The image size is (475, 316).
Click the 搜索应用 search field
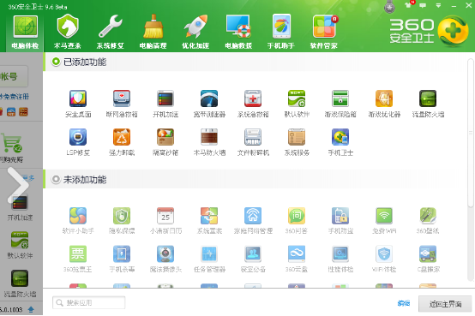click(x=89, y=302)
